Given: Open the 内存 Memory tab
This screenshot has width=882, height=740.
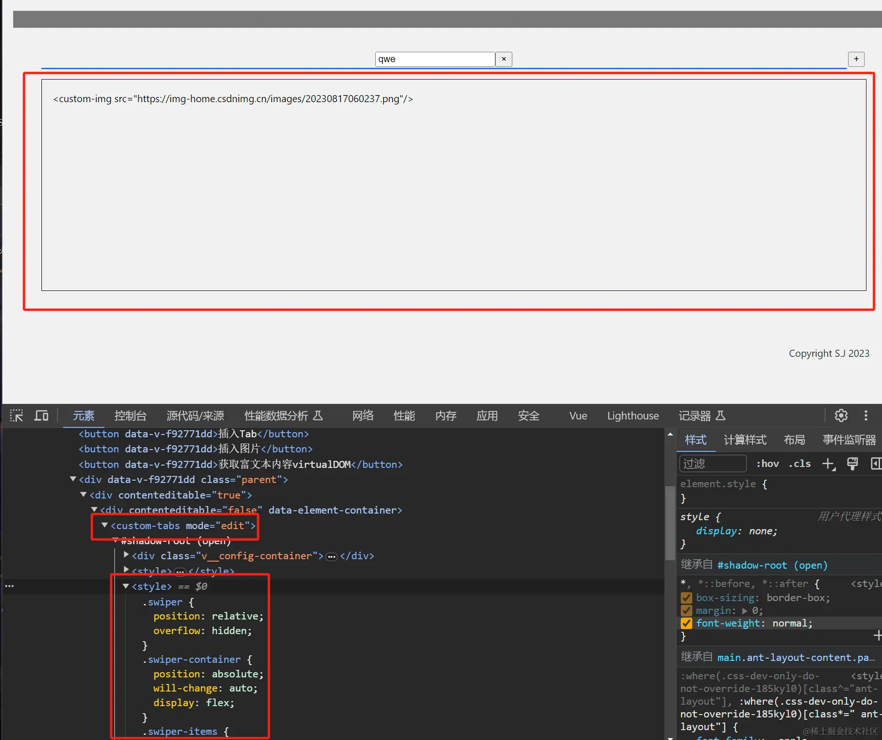Looking at the screenshot, I should [445, 416].
